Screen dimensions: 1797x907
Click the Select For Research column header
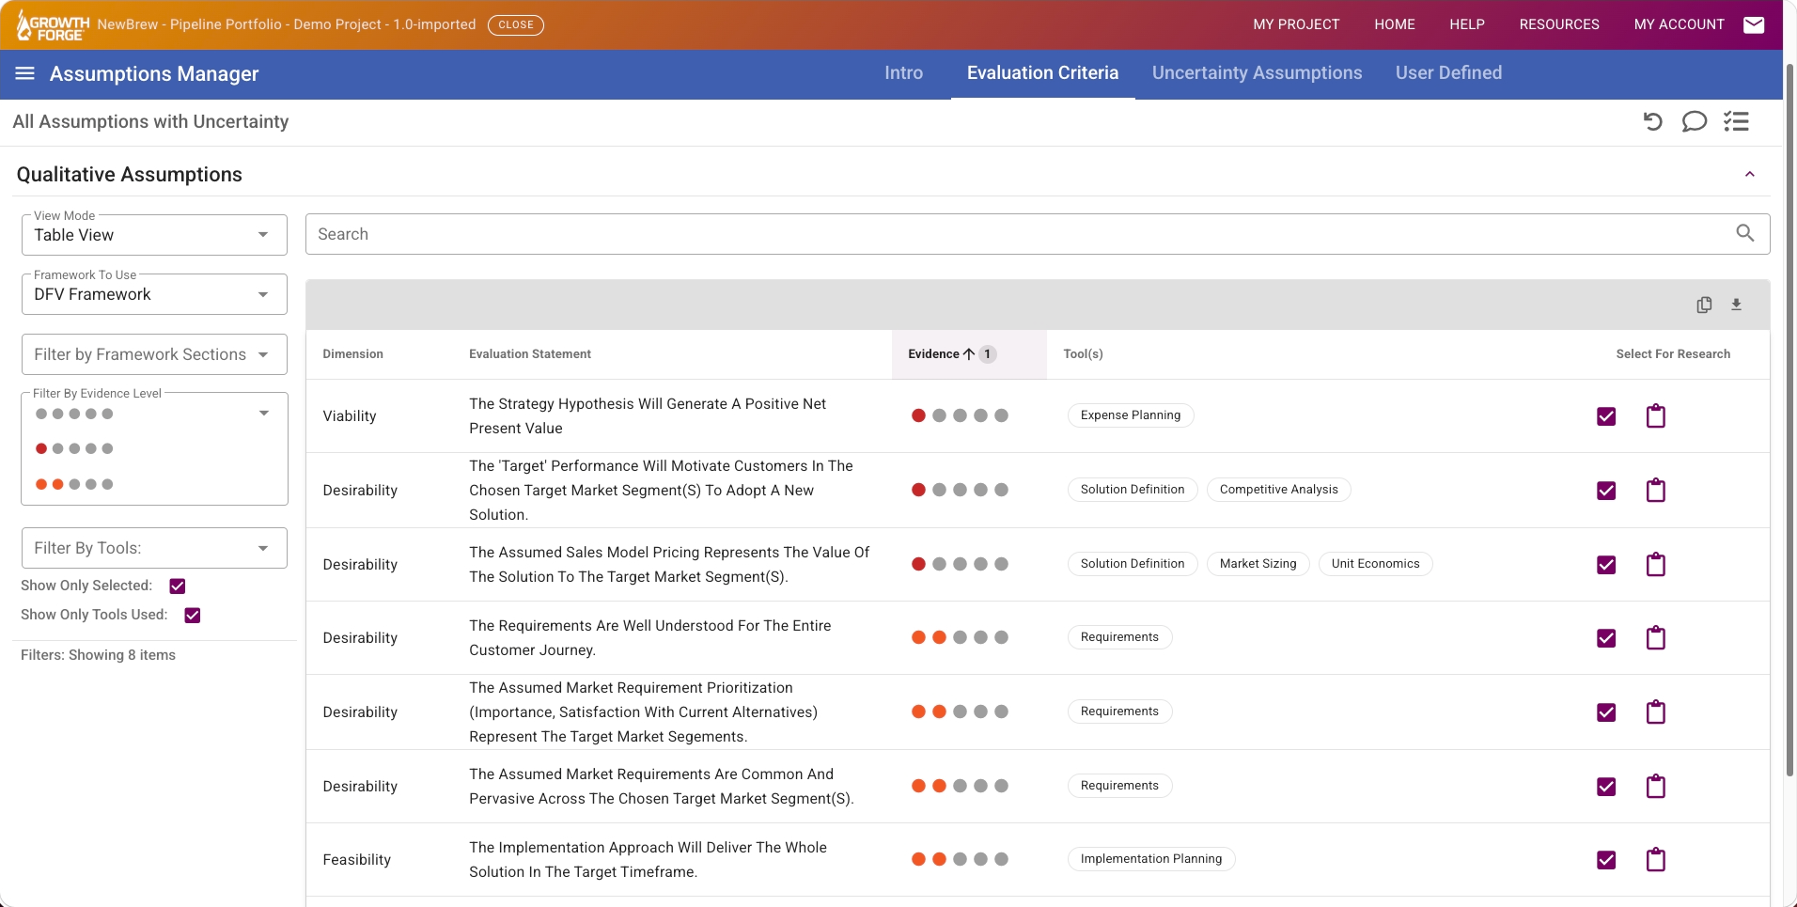click(1673, 354)
